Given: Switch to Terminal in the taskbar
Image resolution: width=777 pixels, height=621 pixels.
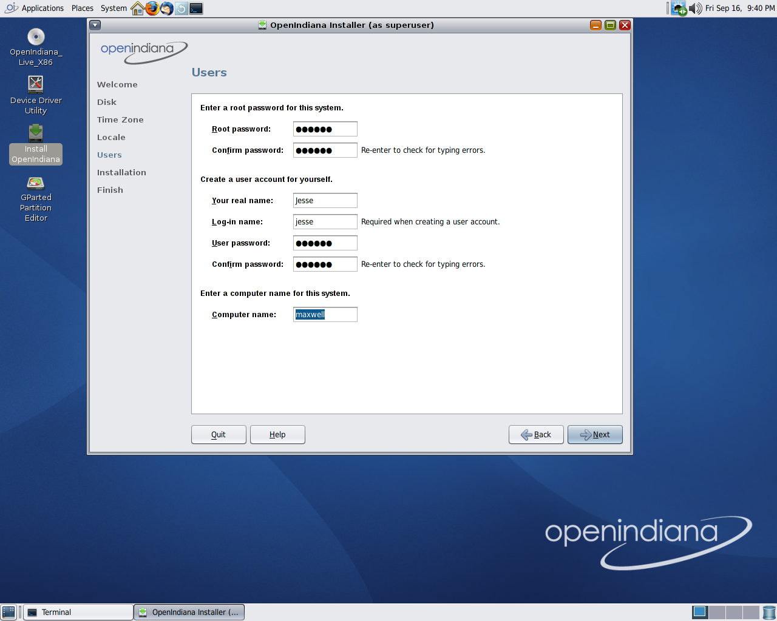Looking at the screenshot, I should pos(78,613).
